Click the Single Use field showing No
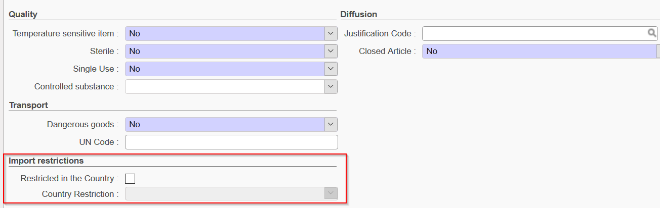The width and height of the screenshot is (660, 208). click(x=225, y=69)
